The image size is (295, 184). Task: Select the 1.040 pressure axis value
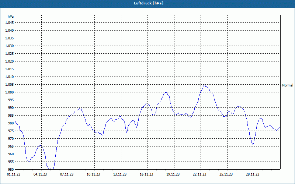point(10,31)
